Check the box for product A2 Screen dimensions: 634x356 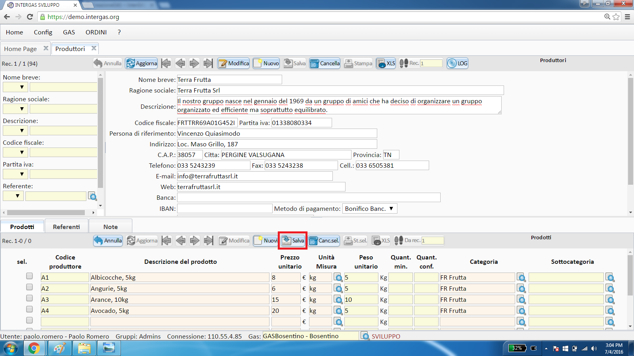pos(29,287)
